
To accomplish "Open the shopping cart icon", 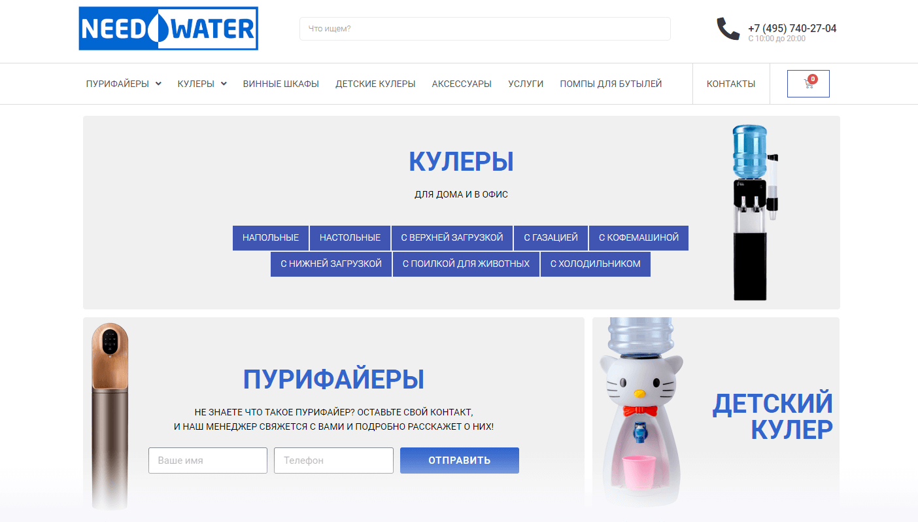I will pyautogui.click(x=808, y=84).
